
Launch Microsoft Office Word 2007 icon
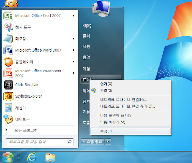(8, 50)
